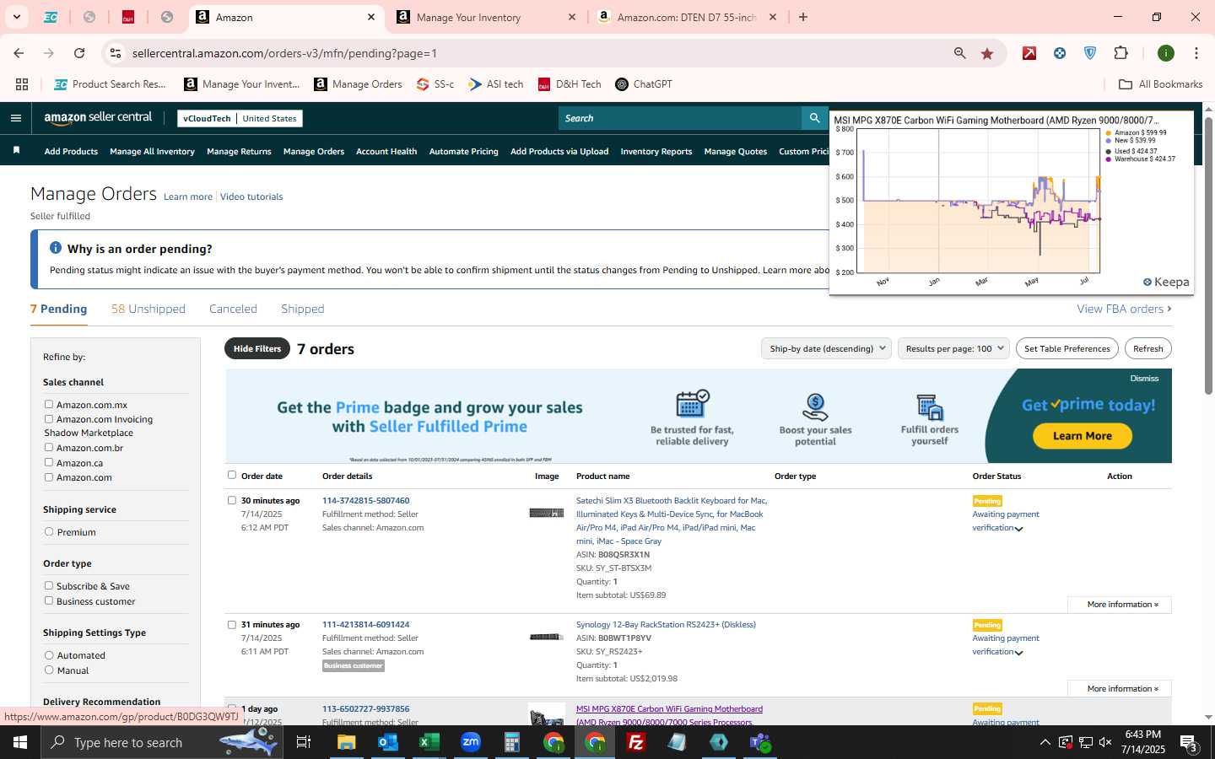Open the Outlook taskbar icon
This screenshot has height=759, width=1215.
387,742
